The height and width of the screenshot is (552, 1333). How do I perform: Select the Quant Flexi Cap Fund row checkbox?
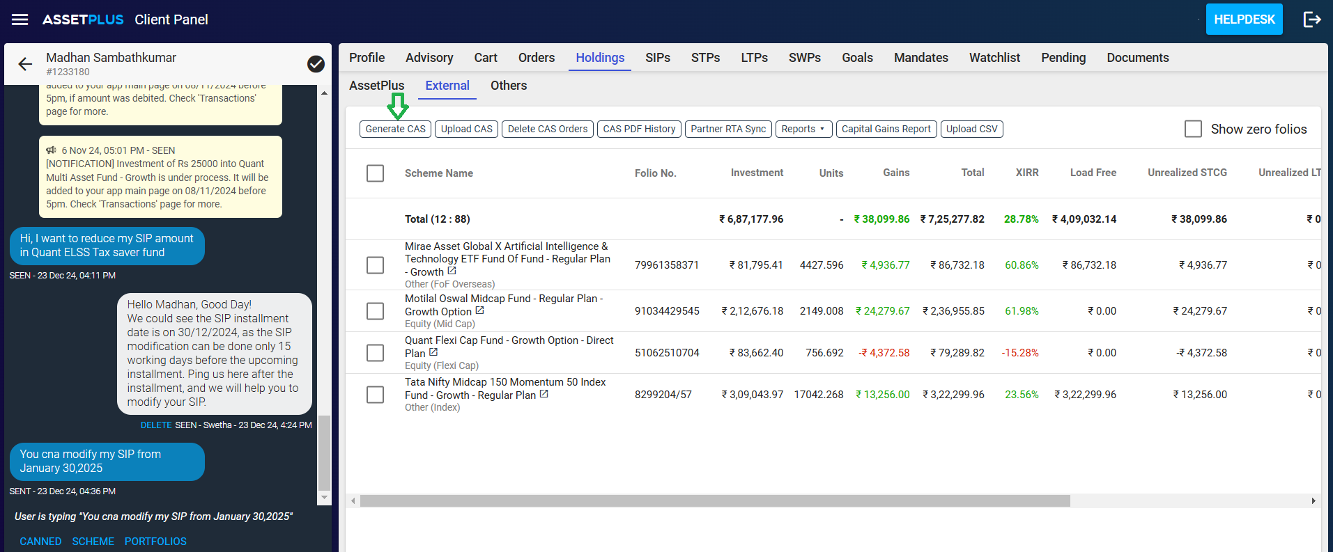pos(375,353)
